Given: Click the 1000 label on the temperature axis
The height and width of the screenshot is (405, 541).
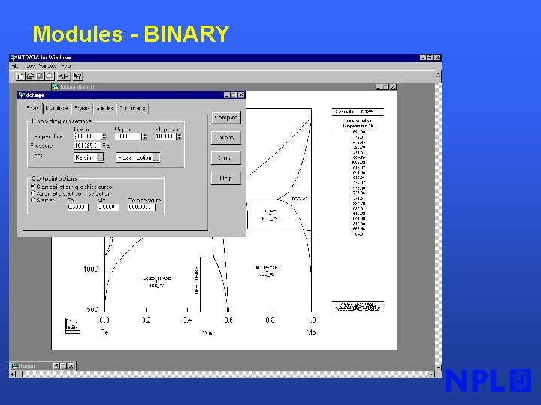Looking at the screenshot, I should [x=91, y=269].
